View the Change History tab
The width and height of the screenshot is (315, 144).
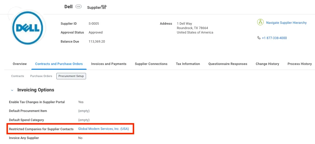coord(267,64)
